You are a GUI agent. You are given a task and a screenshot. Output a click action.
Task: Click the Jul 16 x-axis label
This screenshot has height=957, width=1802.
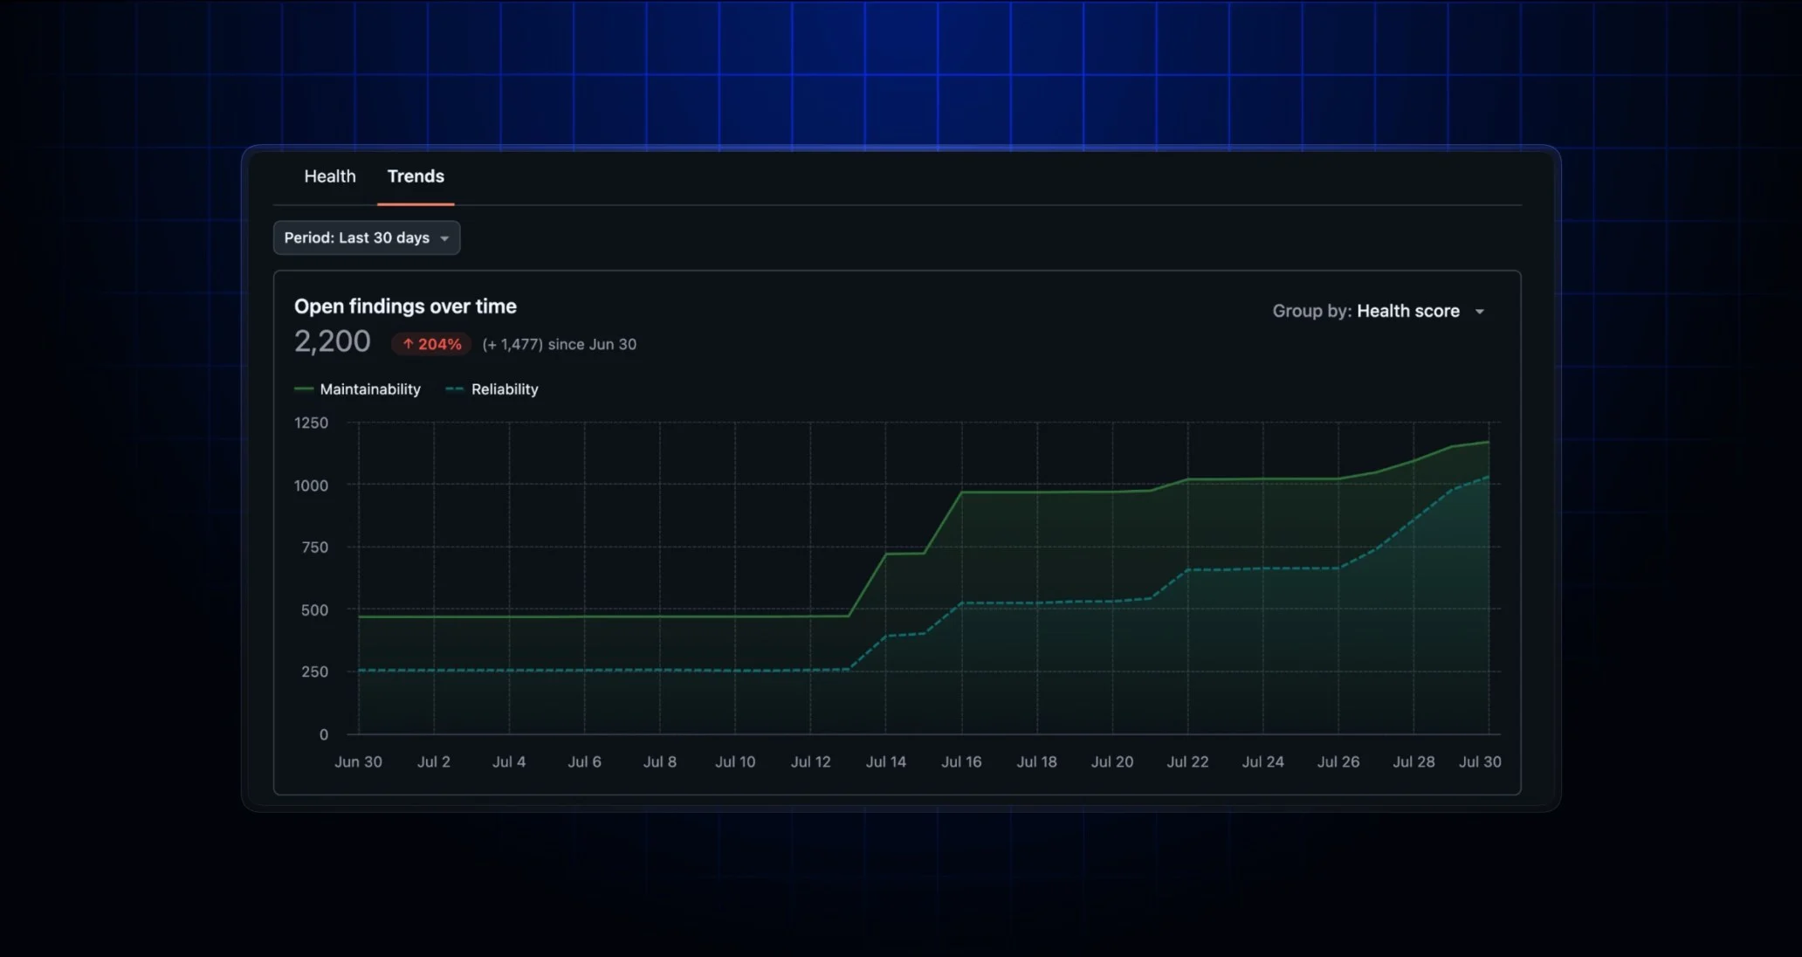[x=961, y=761]
